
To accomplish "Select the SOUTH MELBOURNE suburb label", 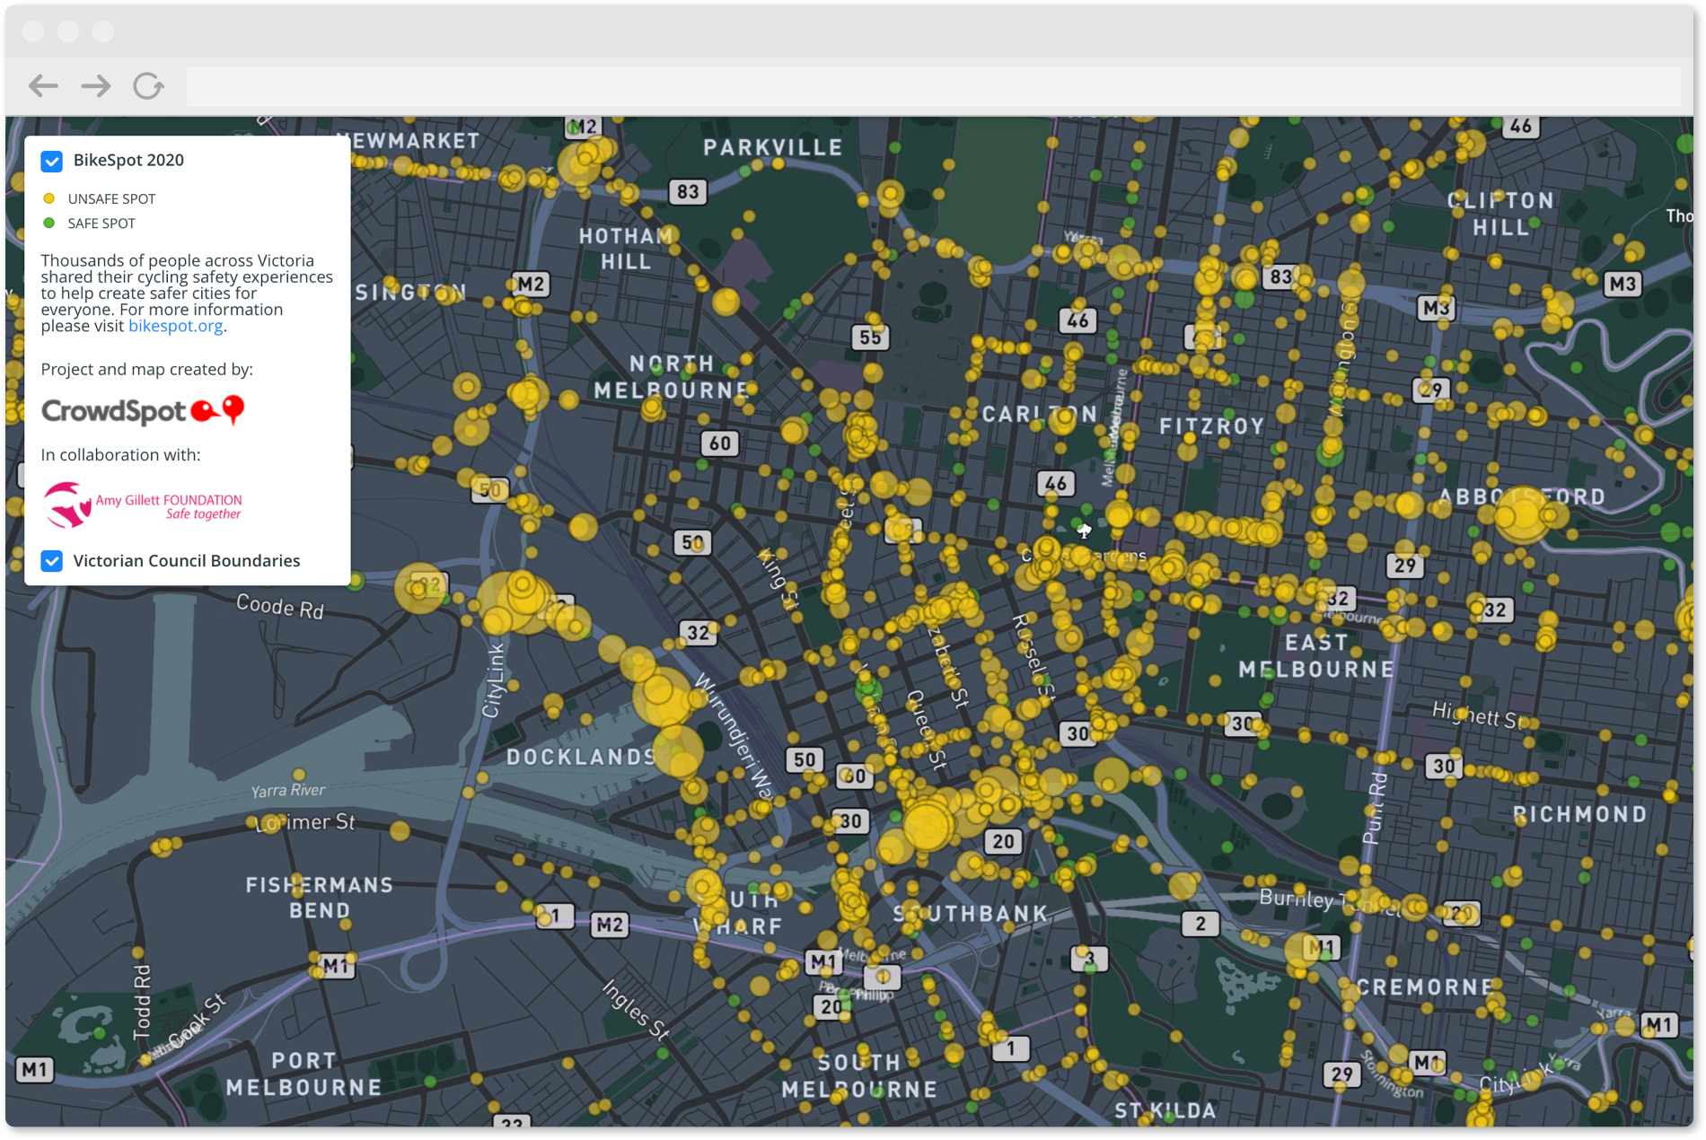I will point(859,1076).
